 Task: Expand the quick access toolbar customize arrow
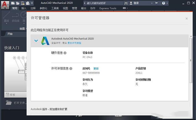click(32, 3)
